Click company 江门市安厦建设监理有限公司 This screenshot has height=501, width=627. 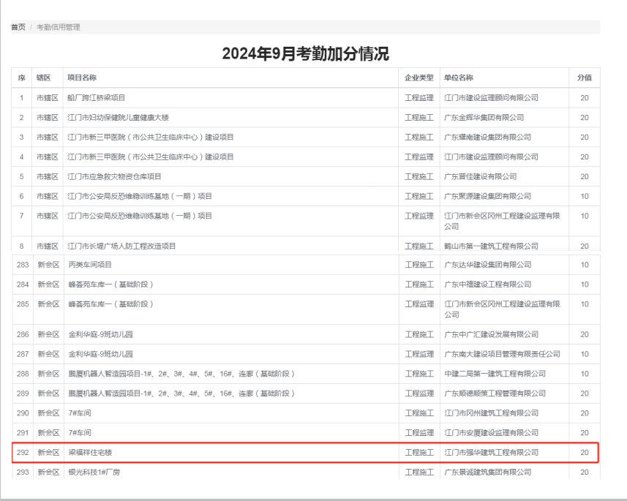492,433
